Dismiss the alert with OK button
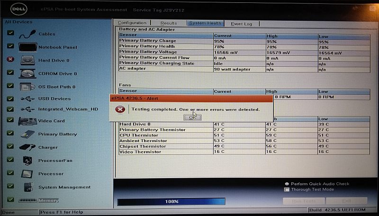The height and width of the screenshot is (216, 379). coord(192,117)
